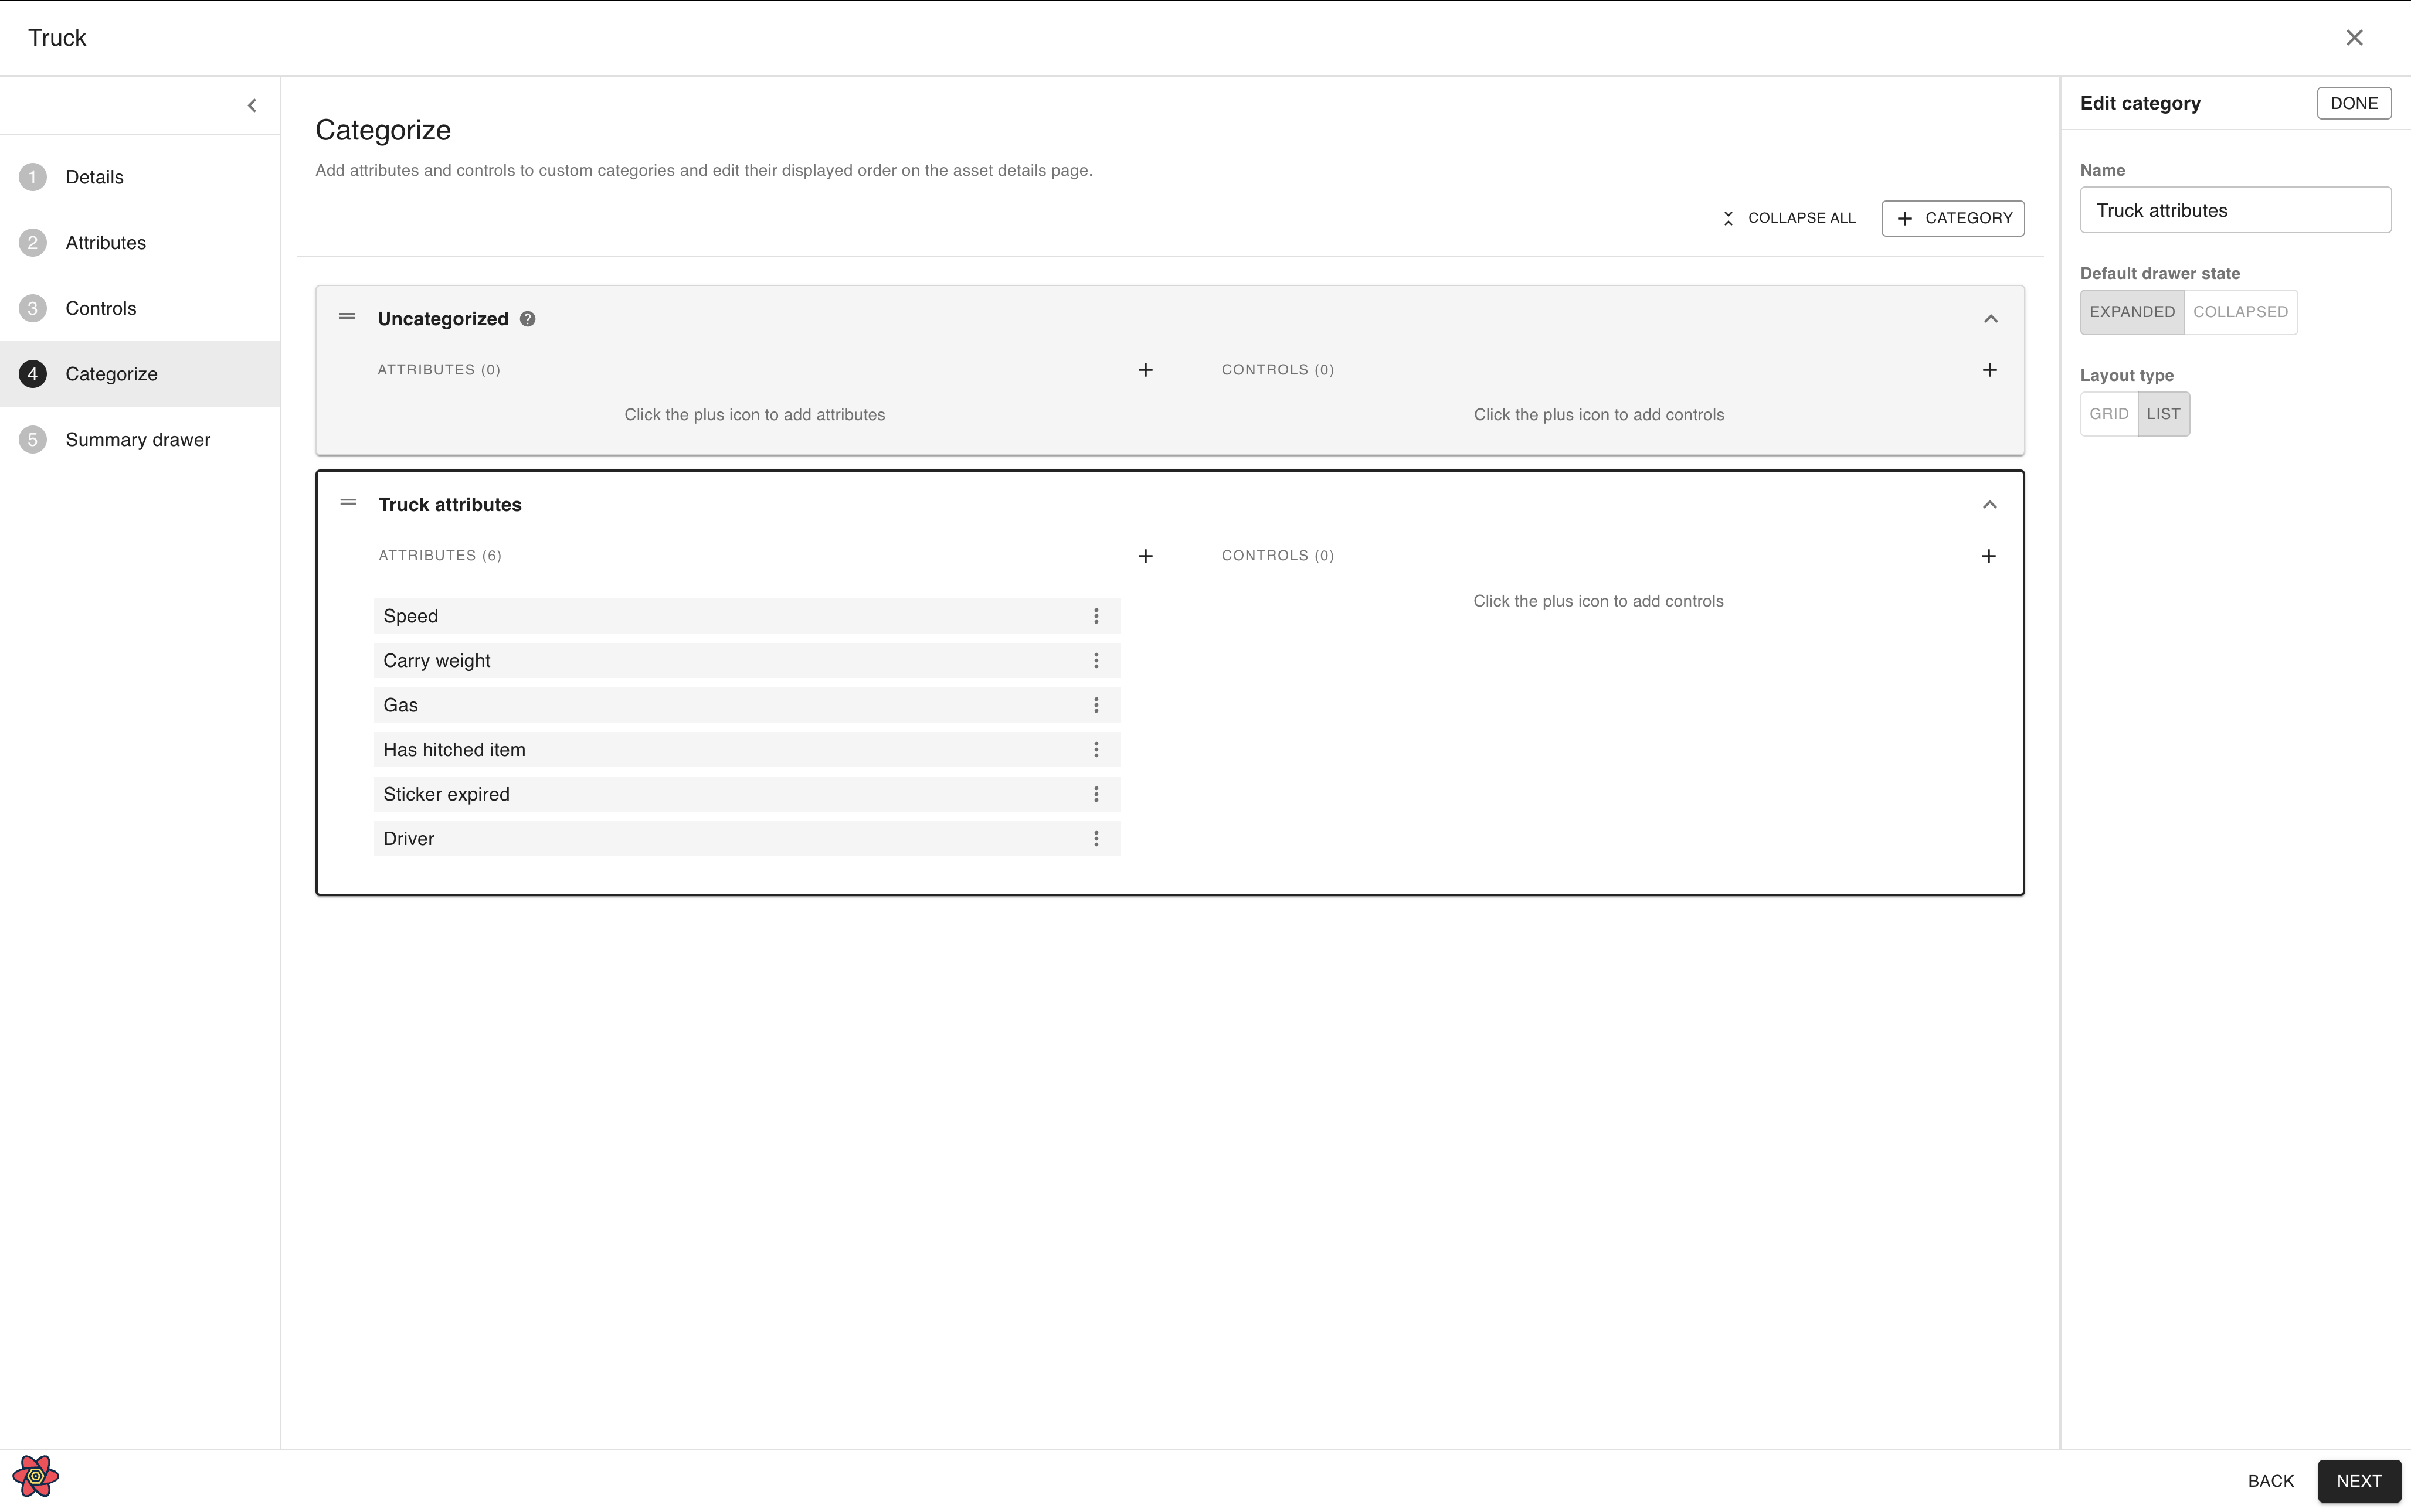Viewport: 2411px width, 1512px height.
Task: Set default drawer state to Expanded
Action: (x=2131, y=312)
